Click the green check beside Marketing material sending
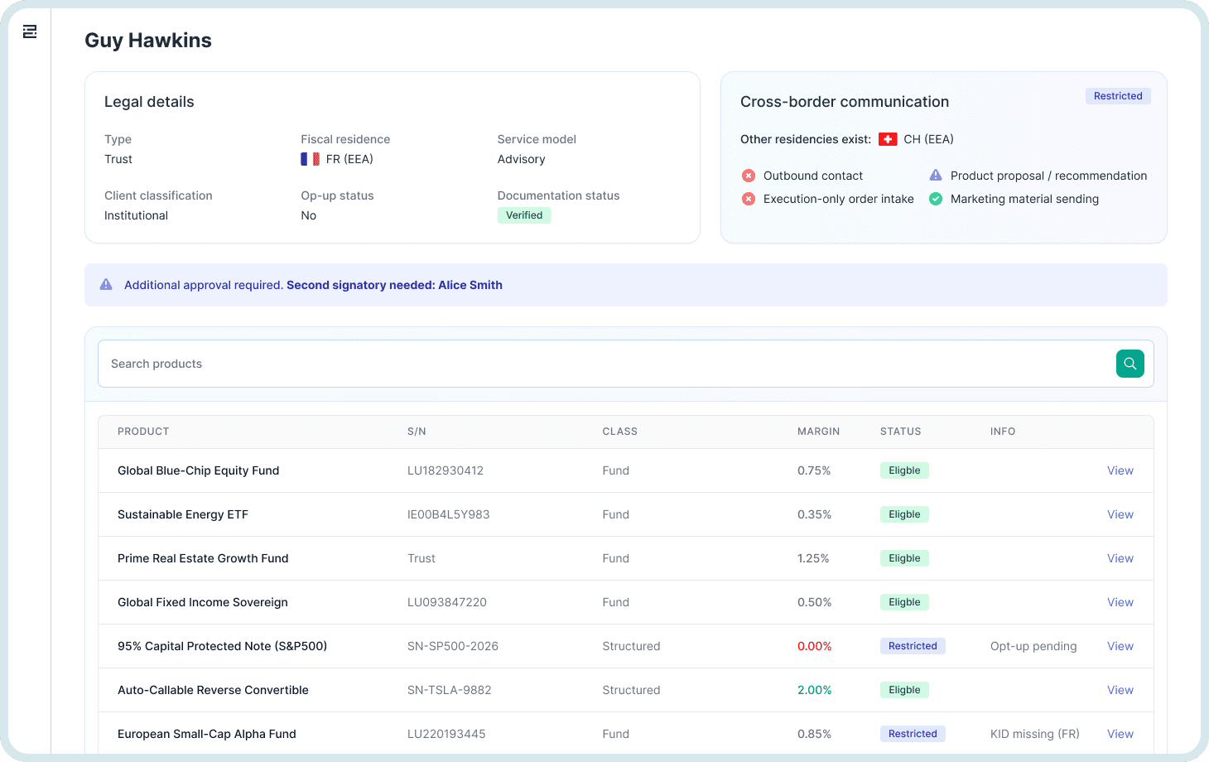Image resolution: width=1209 pixels, height=762 pixels. 936,199
